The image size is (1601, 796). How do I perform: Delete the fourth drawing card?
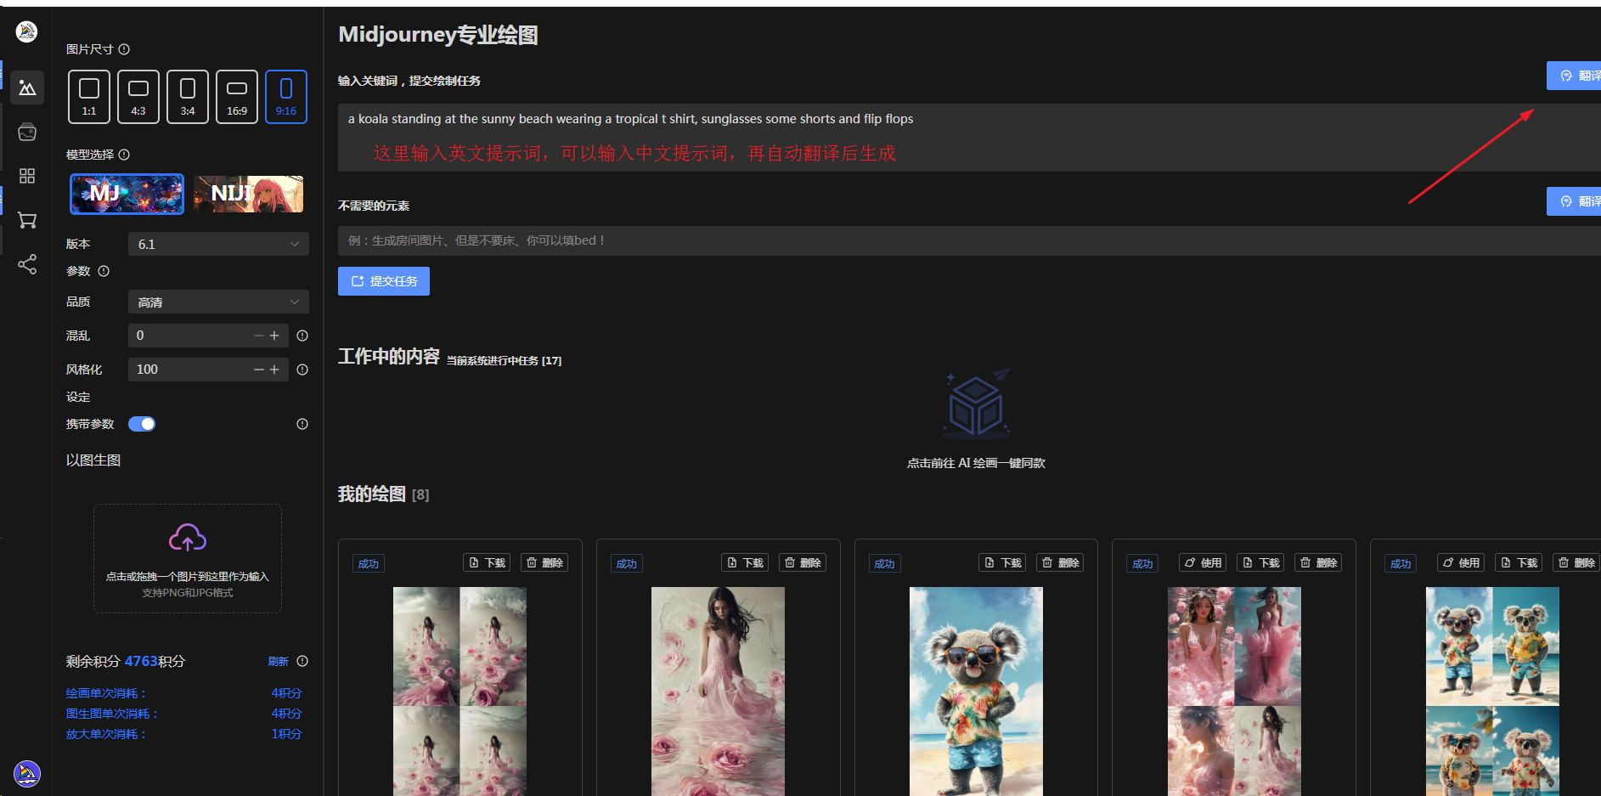1318,562
